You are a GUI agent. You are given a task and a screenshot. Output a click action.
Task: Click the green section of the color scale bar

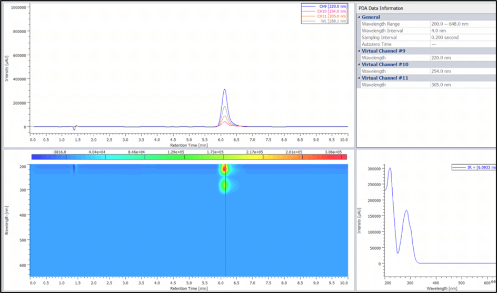click(x=174, y=157)
